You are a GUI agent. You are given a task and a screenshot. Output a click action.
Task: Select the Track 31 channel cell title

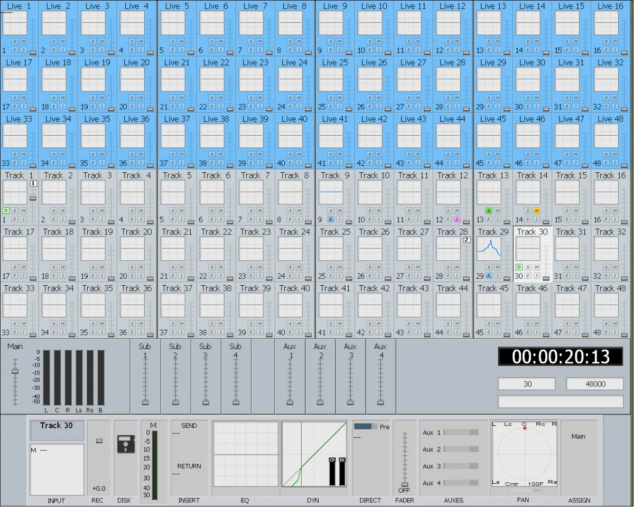tap(571, 232)
